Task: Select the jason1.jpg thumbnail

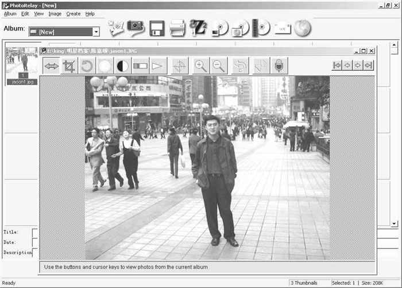Action: [x=22, y=65]
